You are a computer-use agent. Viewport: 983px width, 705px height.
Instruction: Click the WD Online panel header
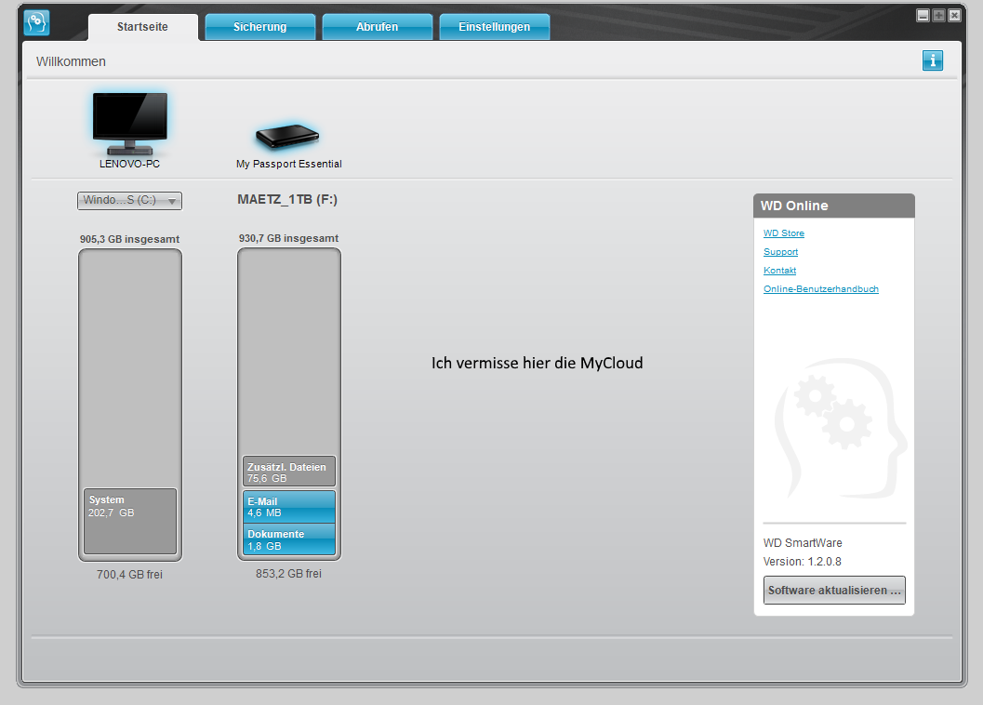[x=834, y=206]
